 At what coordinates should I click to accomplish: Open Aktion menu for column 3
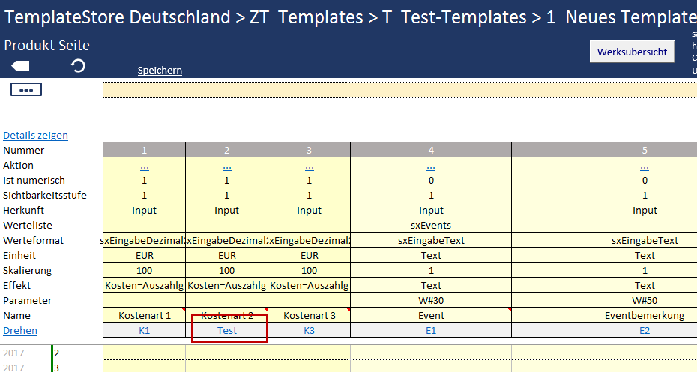pos(309,166)
